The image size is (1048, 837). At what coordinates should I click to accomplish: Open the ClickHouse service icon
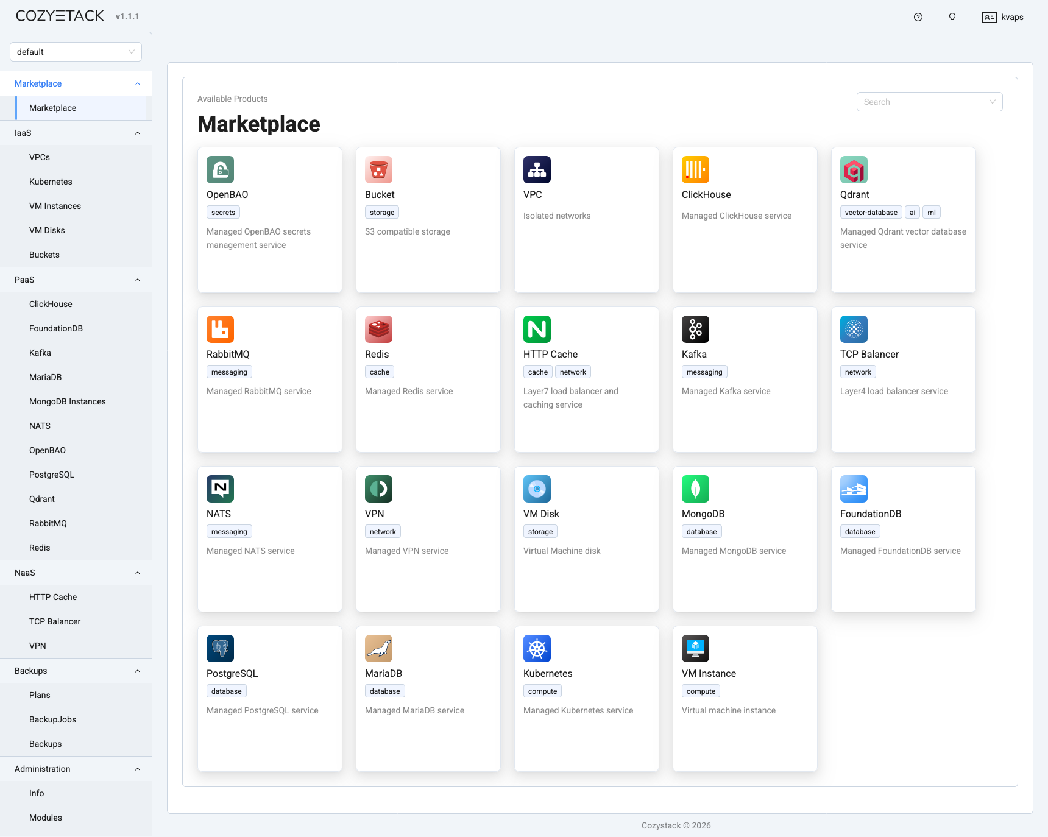coord(695,169)
